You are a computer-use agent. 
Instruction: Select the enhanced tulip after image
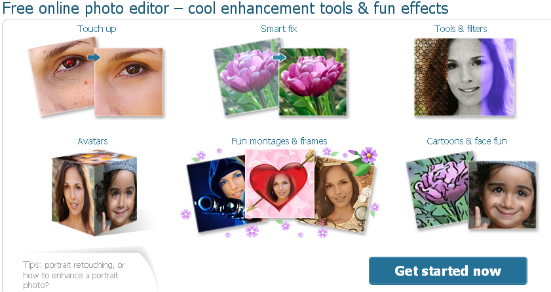(313, 82)
